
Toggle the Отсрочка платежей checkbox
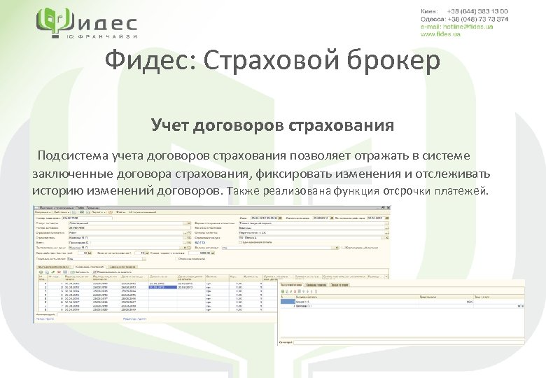pyautogui.click(x=177, y=258)
